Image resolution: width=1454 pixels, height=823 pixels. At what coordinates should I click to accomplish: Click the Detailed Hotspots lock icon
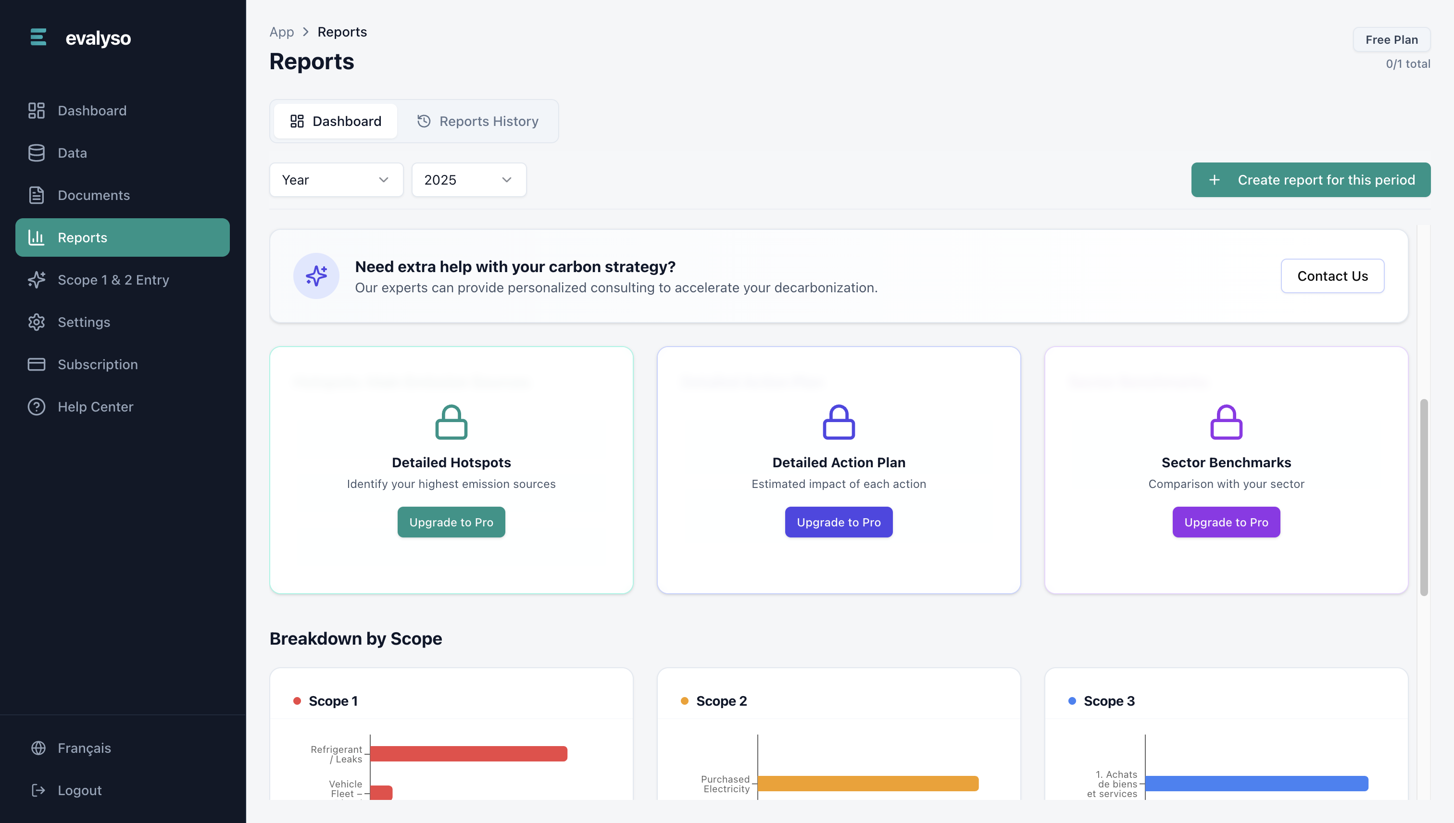(451, 422)
